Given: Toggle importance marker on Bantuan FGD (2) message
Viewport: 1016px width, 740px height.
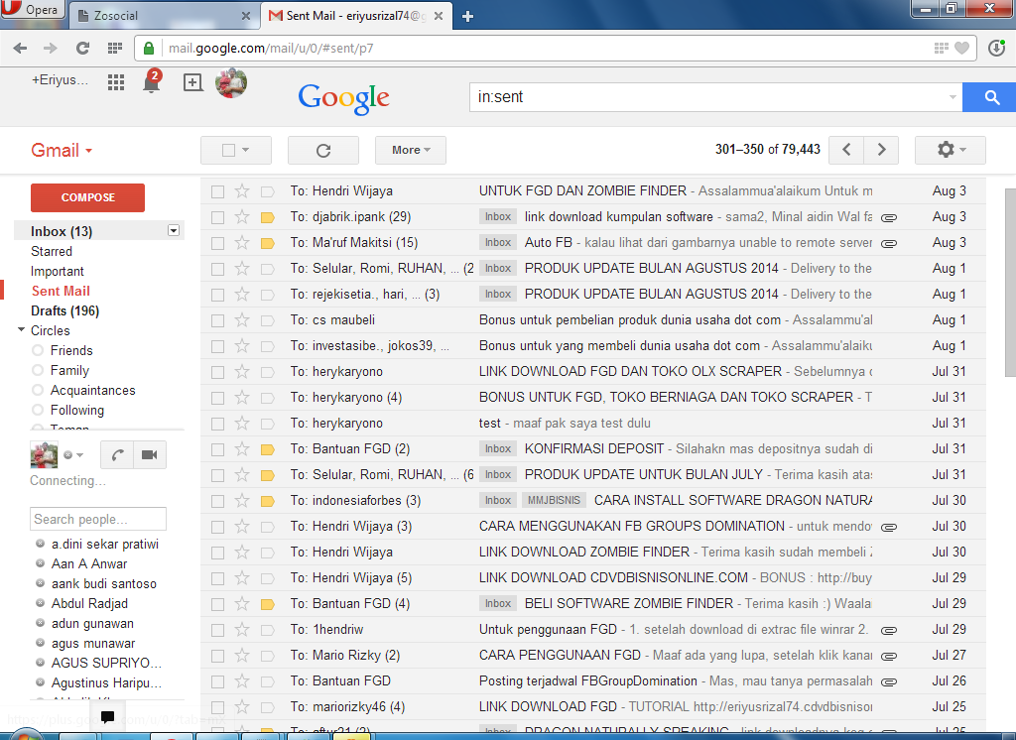Looking at the screenshot, I should pyautogui.click(x=267, y=449).
